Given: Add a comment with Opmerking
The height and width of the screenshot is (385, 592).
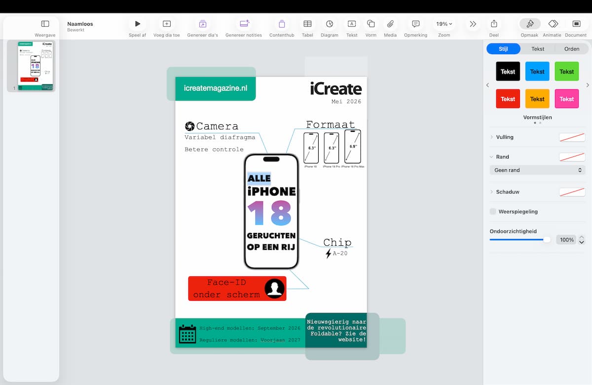Looking at the screenshot, I should [x=416, y=24].
